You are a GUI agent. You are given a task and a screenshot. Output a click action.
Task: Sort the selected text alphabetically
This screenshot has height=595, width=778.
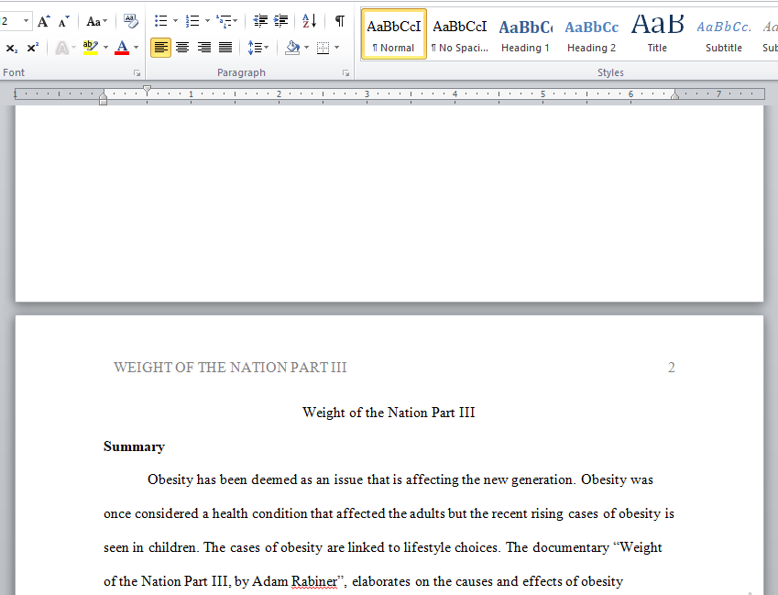pos(310,21)
